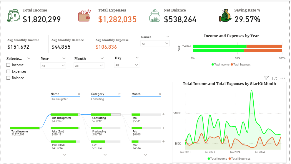Open focus mode for line chart
This screenshot has height=164, width=291.
(x=275, y=78)
